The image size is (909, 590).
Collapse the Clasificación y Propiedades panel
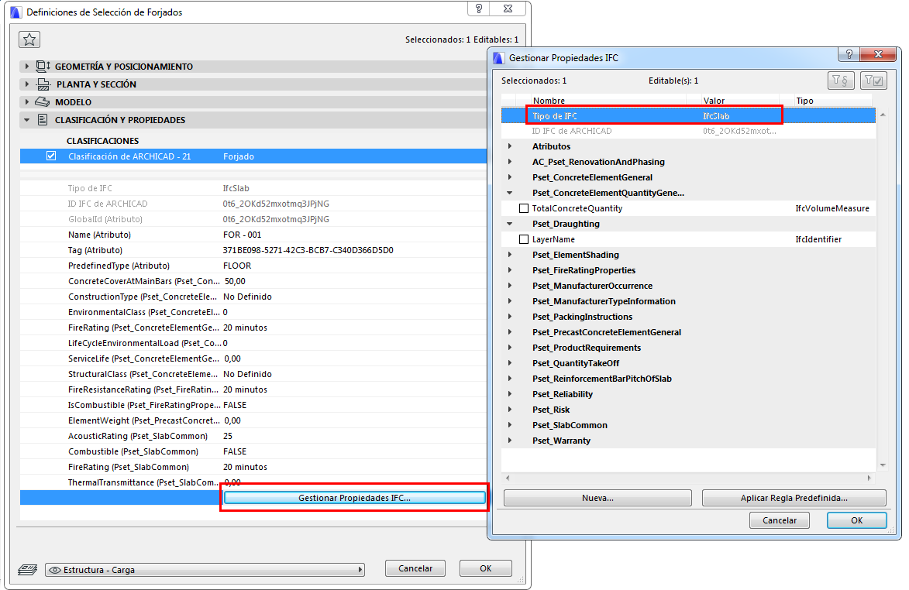tap(26, 120)
